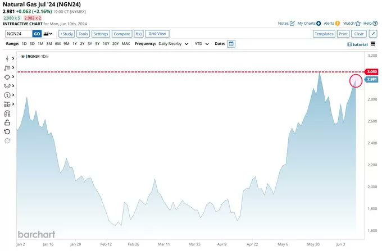Click the NGN24 symbol input field
The height and width of the screenshot is (251, 382).
19,34
